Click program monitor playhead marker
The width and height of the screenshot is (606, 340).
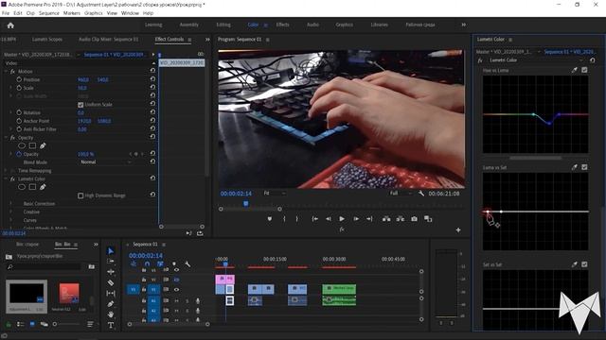246,203
